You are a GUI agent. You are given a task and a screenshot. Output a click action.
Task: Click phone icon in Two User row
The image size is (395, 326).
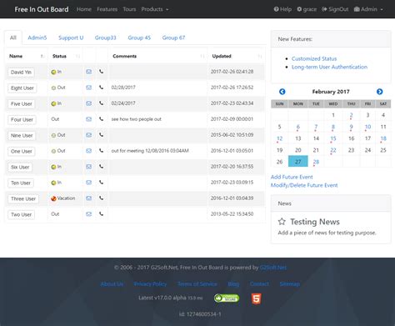click(x=101, y=214)
